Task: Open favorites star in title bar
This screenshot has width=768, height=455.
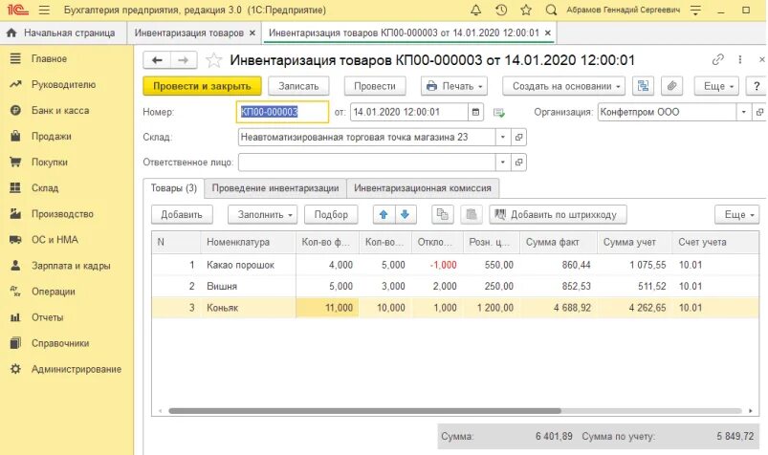Action: [526, 10]
